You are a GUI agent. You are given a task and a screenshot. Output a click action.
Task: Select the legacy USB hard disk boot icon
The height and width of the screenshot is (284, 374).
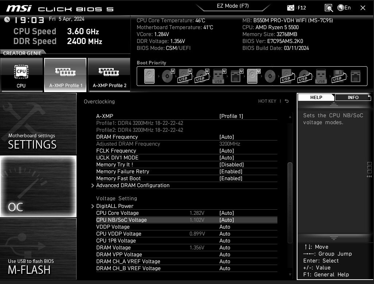coord(288,76)
